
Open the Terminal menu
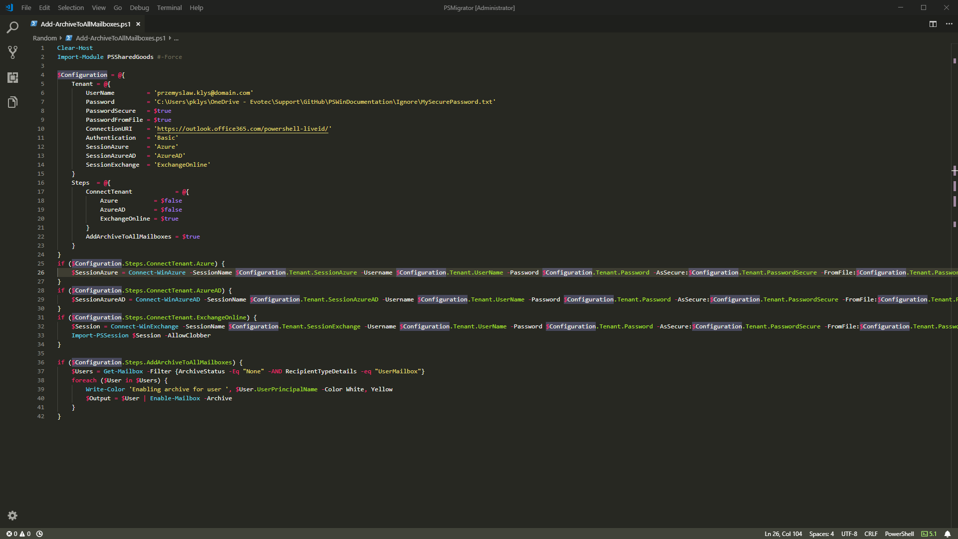(x=169, y=7)
